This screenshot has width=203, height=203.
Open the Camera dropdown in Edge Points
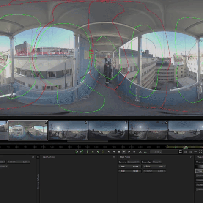tap(133, 162)
